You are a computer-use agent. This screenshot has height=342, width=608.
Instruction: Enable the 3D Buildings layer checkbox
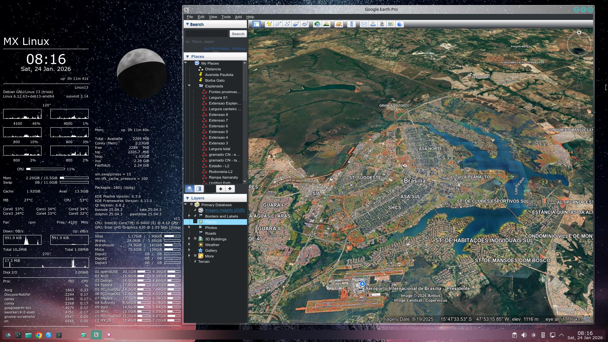pyautogui.click(x=195, y=239)
